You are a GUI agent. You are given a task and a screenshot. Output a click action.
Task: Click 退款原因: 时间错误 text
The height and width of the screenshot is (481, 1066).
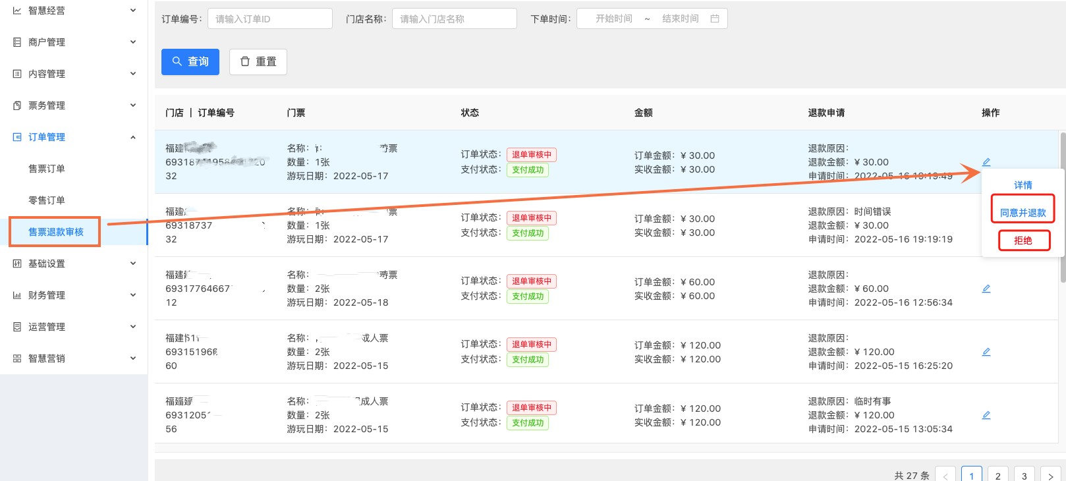point(850,212)
